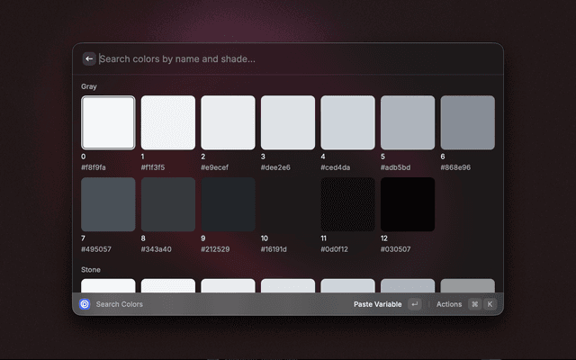The image size is (576, 360).
Task: Choose Gray 6 swatch #868e96
Action: (468, 122)
